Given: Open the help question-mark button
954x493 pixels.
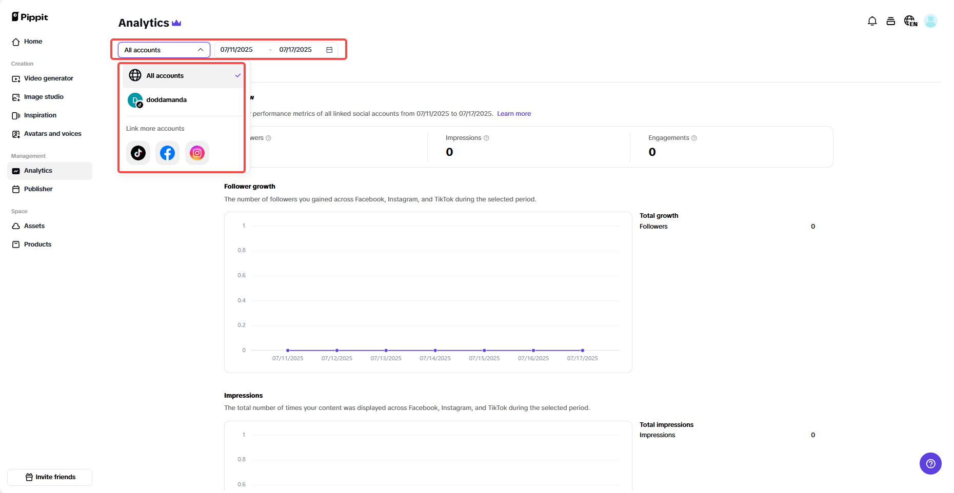Looking at the screenshot, I should pyautogui.click(x=930, y=464).
